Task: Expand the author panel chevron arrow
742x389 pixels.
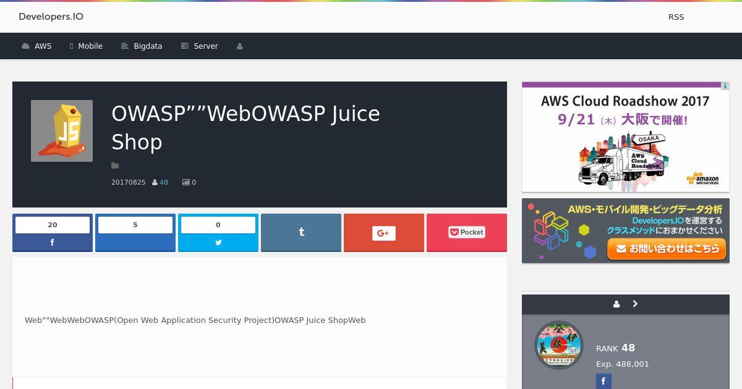Action: point(635,304)
